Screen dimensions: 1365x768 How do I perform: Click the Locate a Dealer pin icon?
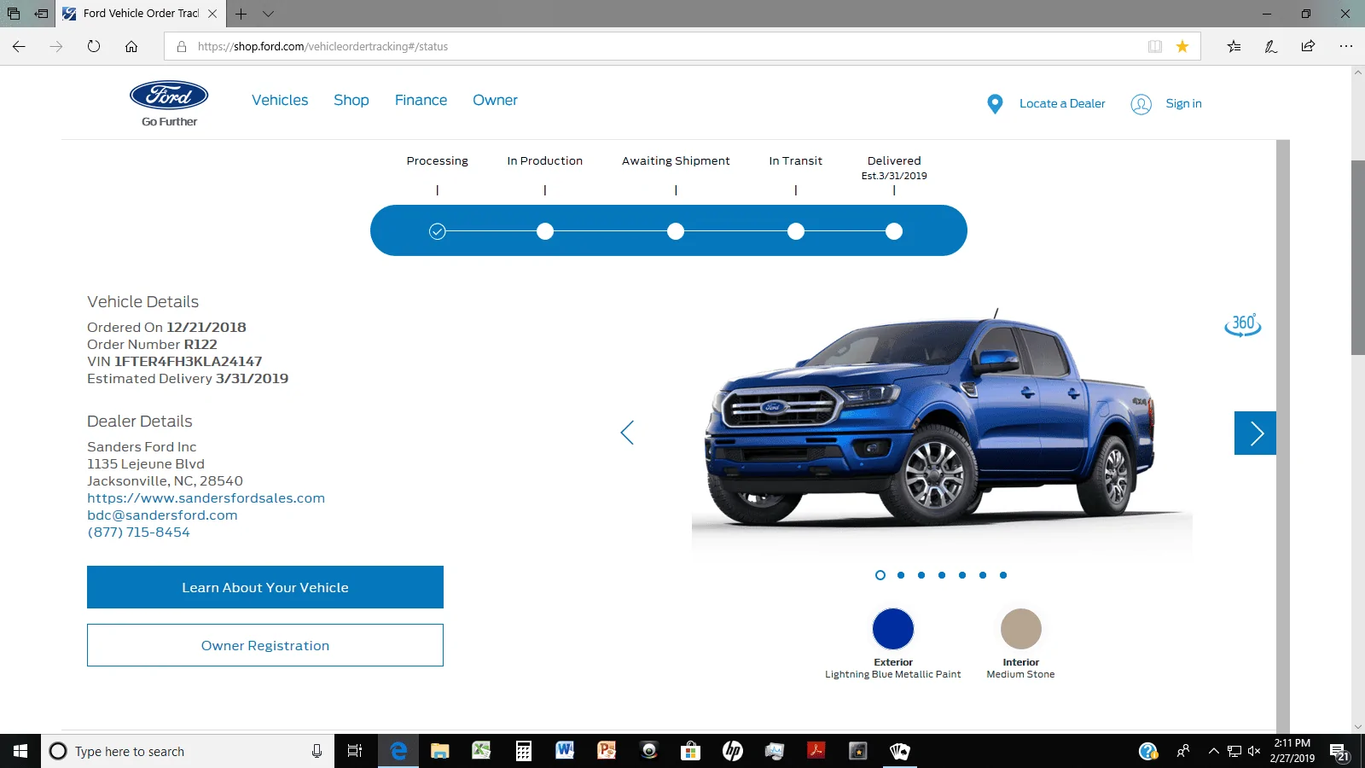pos(995,104)
